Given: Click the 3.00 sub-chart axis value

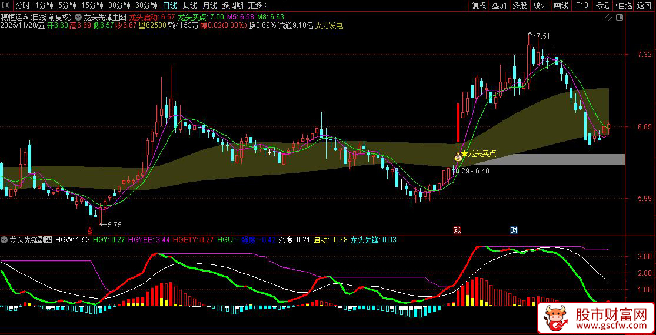Looking at the screenshot, I should [x=644, y=256].
